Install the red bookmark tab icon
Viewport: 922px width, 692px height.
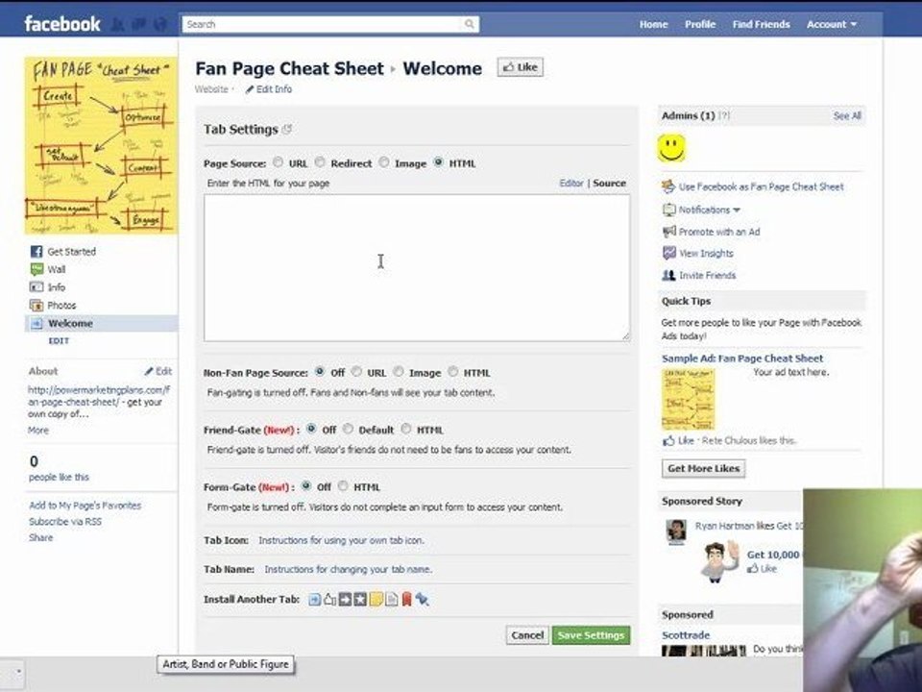click(x=406, y=600)
